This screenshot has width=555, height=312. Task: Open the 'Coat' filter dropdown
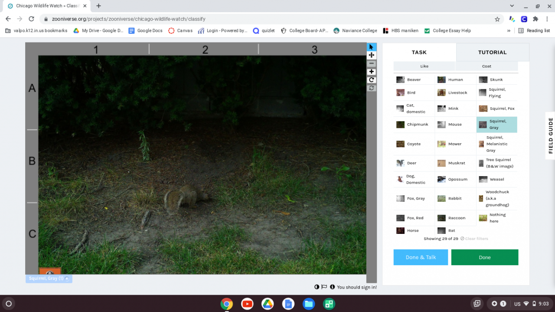[x=486, y=66]
